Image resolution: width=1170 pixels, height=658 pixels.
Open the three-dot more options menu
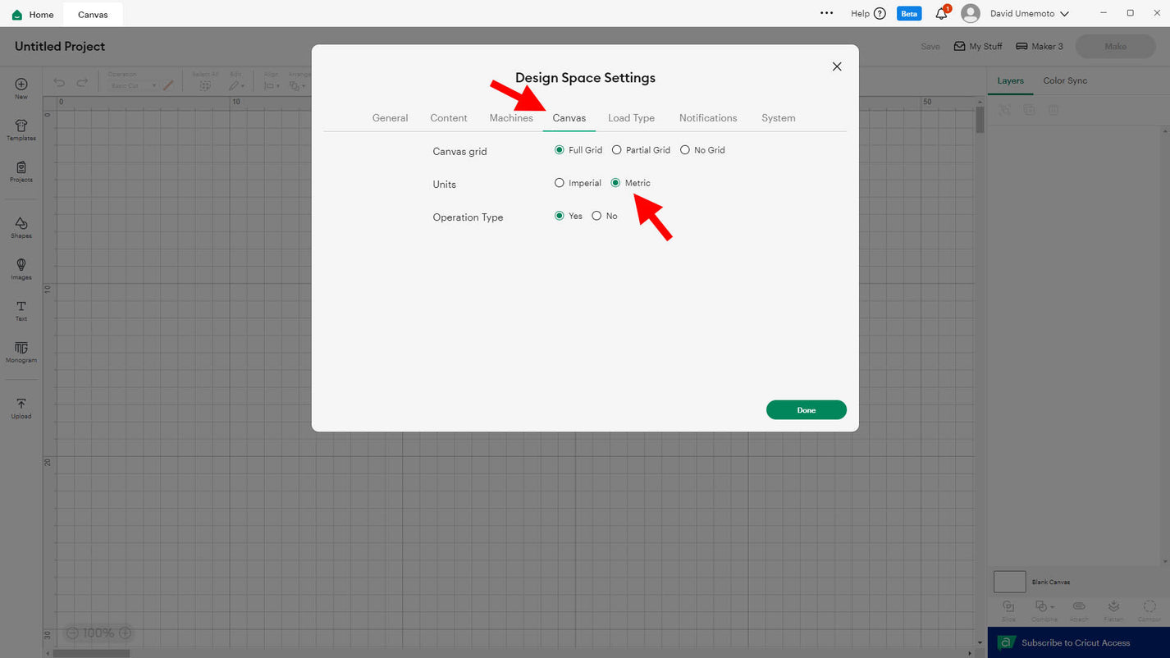coord(826,13)
